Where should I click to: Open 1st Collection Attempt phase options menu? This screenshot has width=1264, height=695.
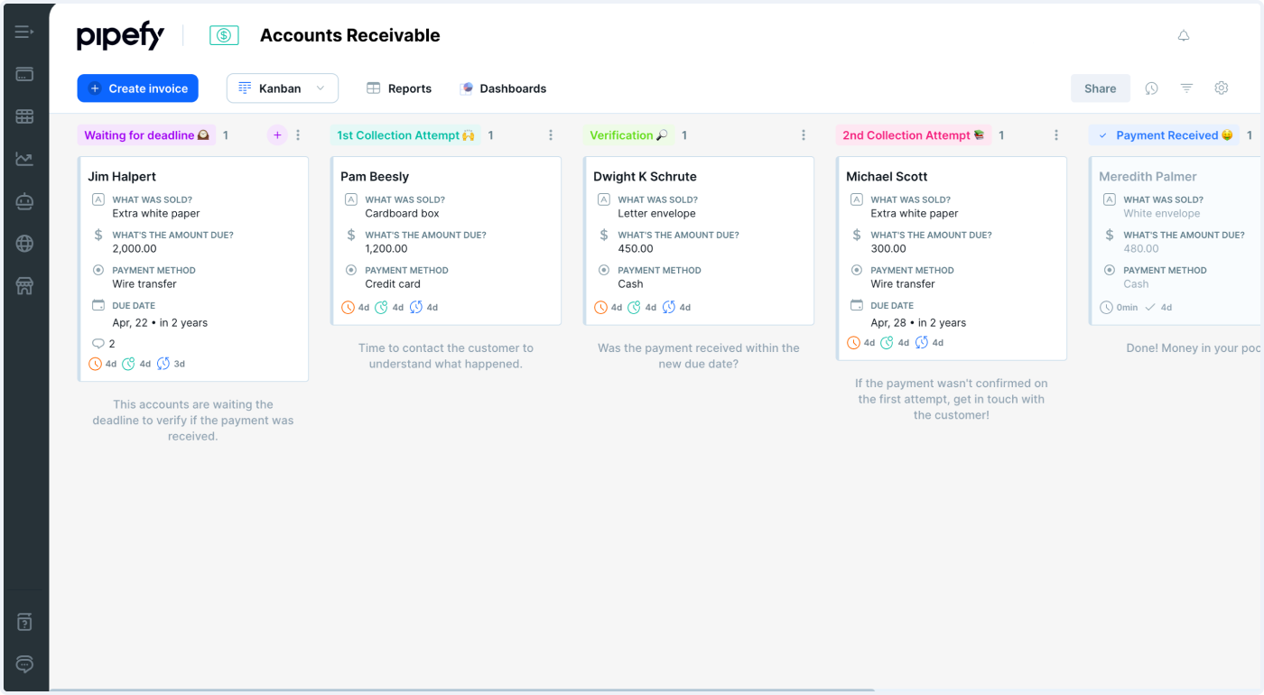[551, 135]
